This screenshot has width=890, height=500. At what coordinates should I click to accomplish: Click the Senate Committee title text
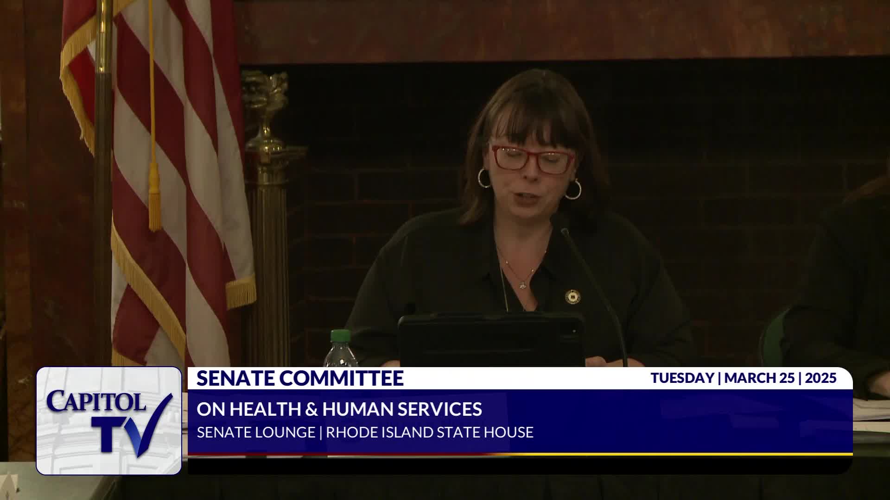[x=300, y=378]
